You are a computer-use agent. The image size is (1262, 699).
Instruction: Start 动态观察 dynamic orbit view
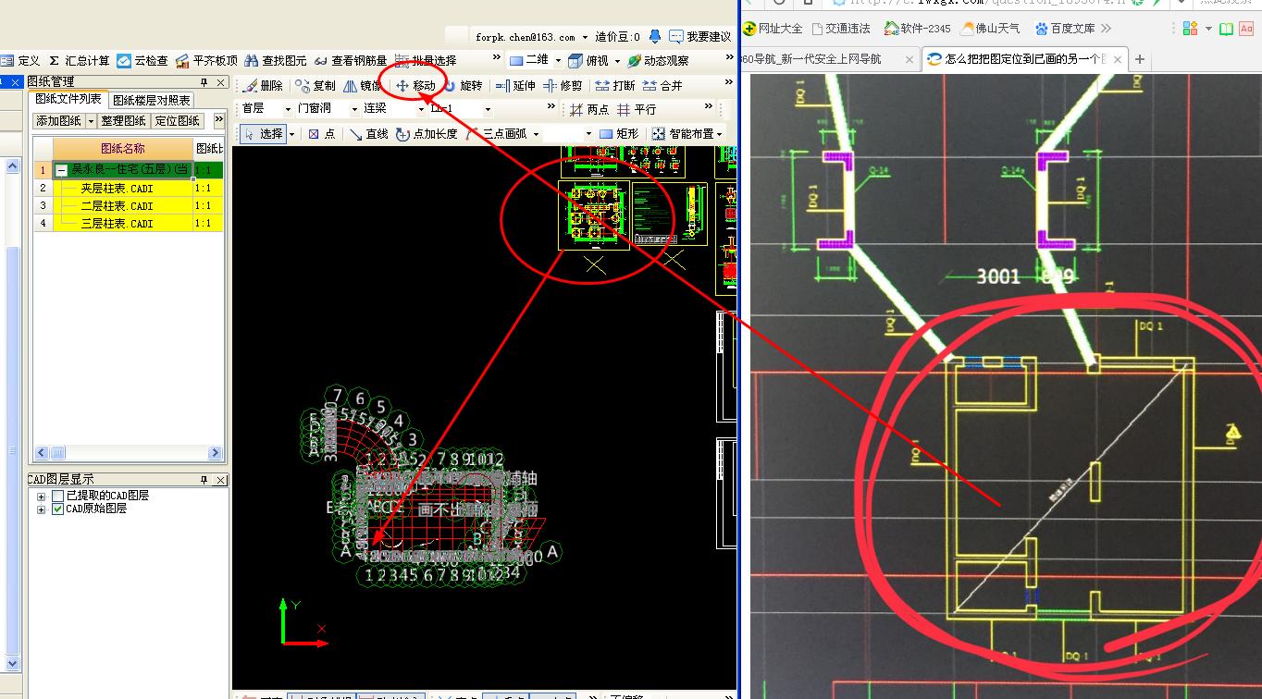pyautogui.click(x=658, y=61)
